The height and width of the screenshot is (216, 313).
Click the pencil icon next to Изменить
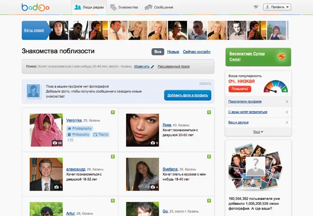tap(152, 66)
